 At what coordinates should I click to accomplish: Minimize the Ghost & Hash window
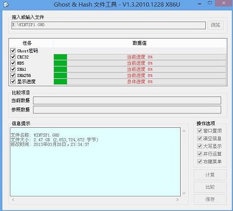tap(200, 4)
